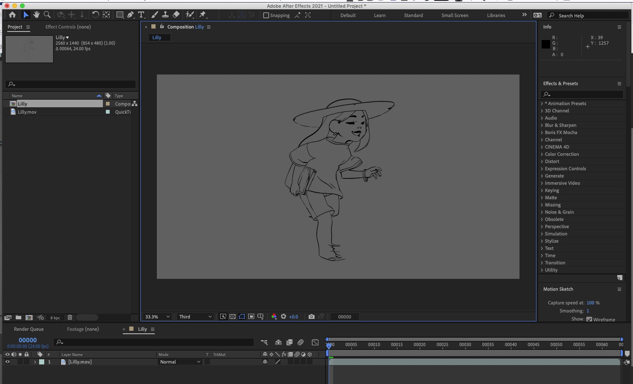Open Effects & Presets panel menu

(x=619, y=83)
